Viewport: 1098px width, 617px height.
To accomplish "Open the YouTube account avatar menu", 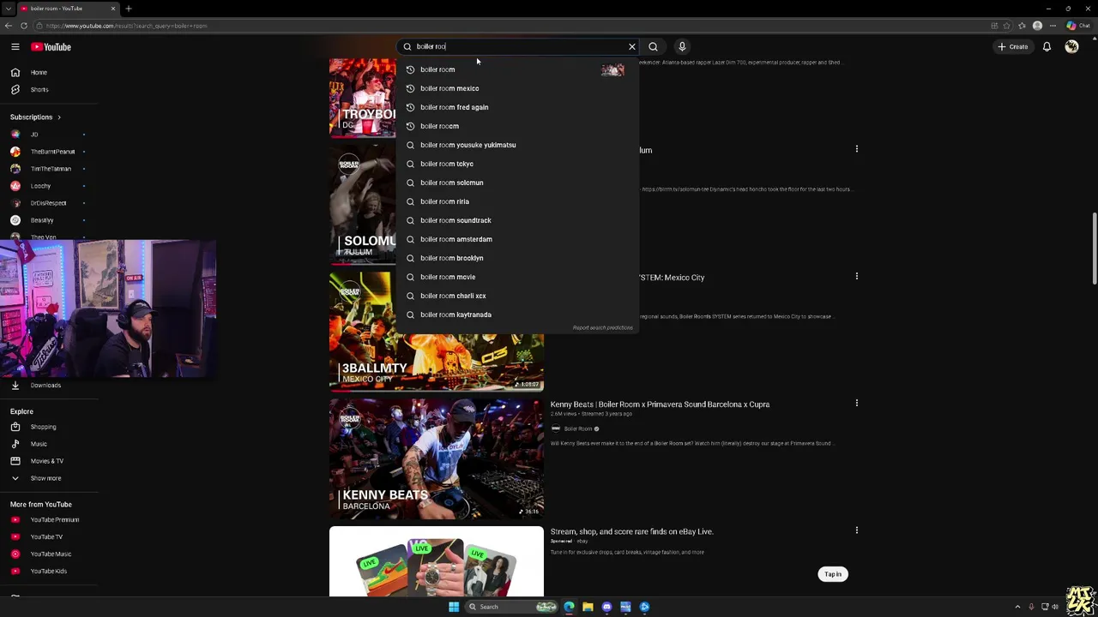I will tap(1071, 46).
